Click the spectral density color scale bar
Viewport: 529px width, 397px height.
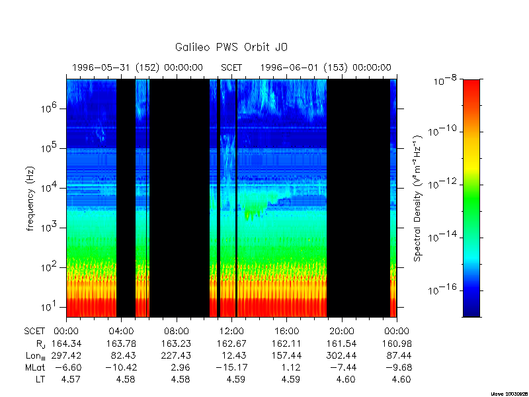tap(471, 198)
